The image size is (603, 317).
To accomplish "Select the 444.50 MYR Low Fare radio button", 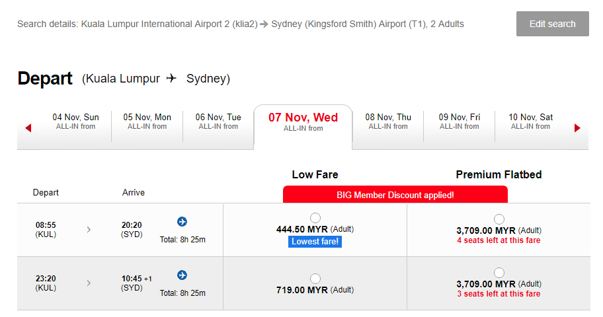I will tap(315, 218).
